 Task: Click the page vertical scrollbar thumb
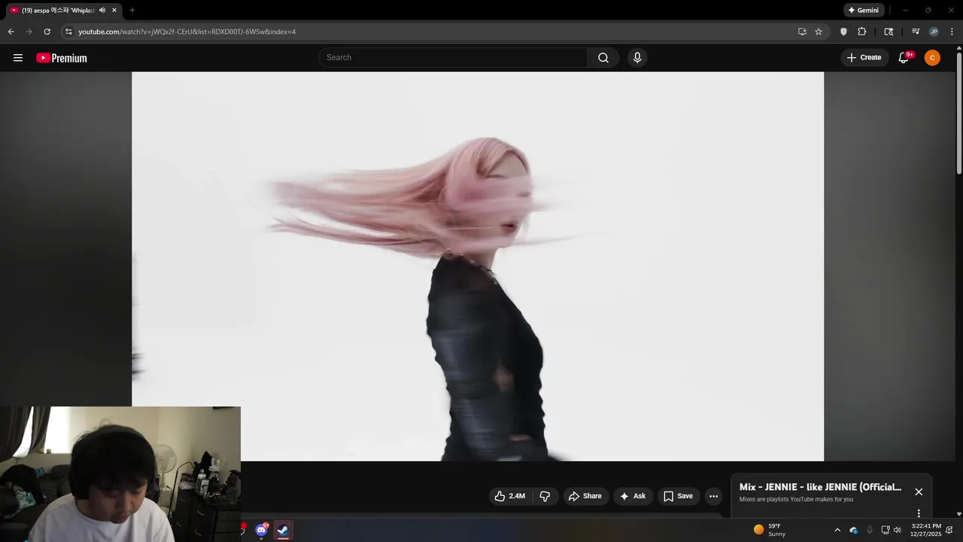959,113
